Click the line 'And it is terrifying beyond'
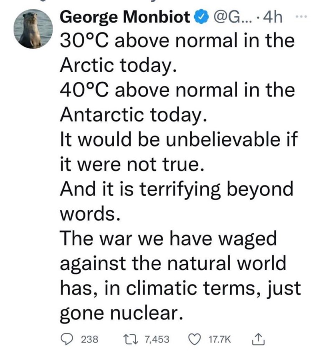 (177, 189)
